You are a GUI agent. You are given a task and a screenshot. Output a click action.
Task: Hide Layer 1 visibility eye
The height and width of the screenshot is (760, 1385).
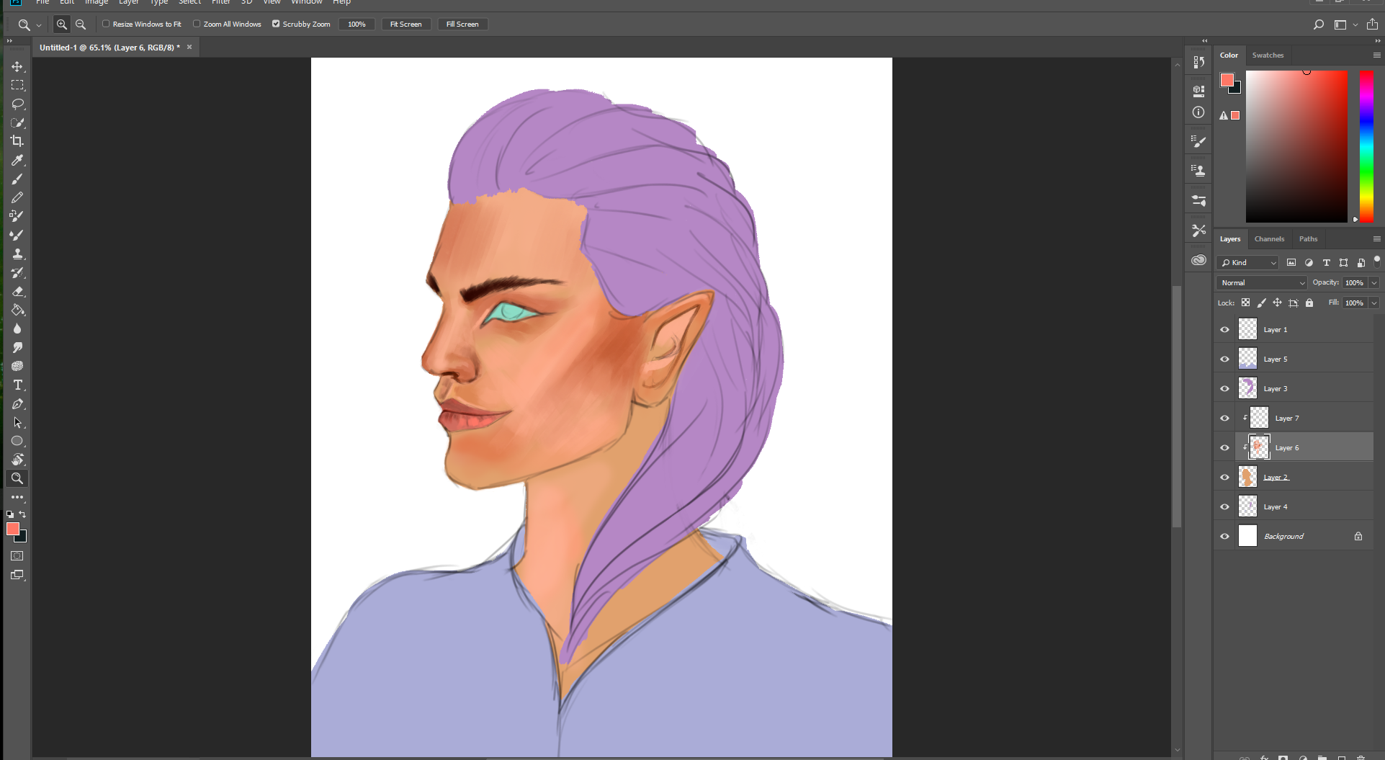(x=1224, y=329)
